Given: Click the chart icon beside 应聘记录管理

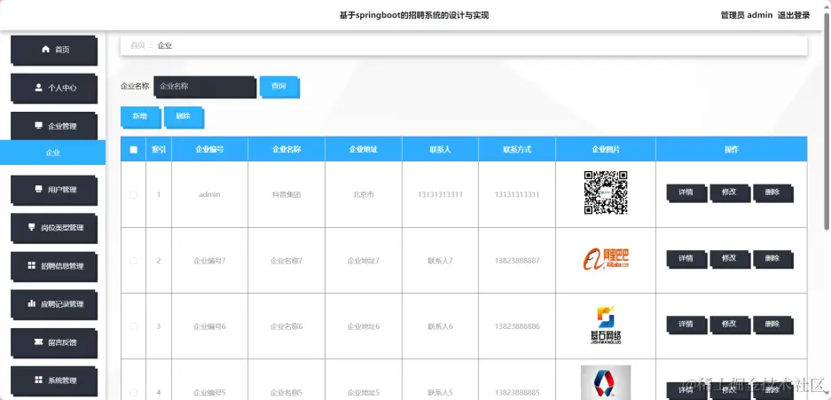Looking at the screenshot, I should (x=32, y=303).
